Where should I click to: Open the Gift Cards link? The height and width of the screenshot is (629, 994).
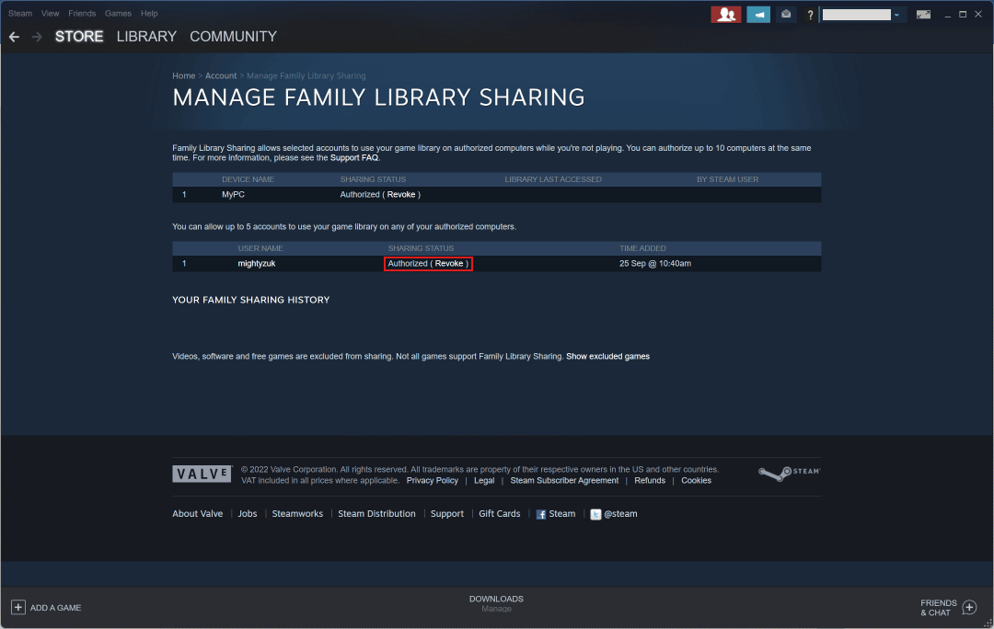coord(500,514)
